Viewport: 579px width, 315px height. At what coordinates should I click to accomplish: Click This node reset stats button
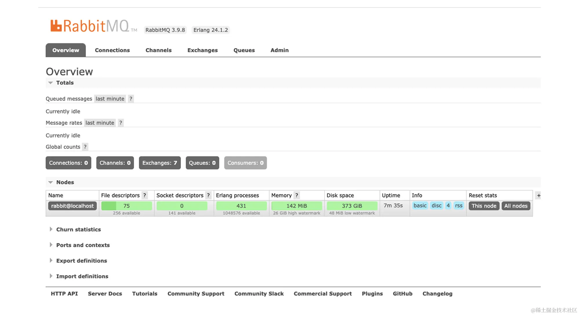(484, 206)
